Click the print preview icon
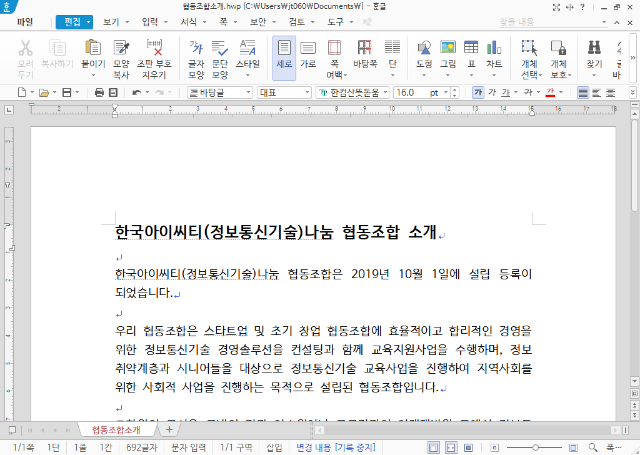Image resolution: width=640 pixels, height=455 pixels. point(113,92)
